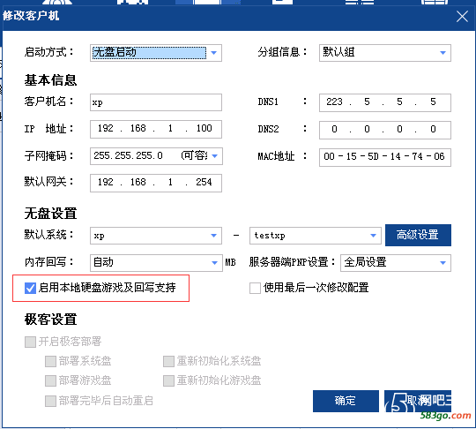Click the 默认网关 field
This screenshot has height=429, width=476.
pos(156,183)
